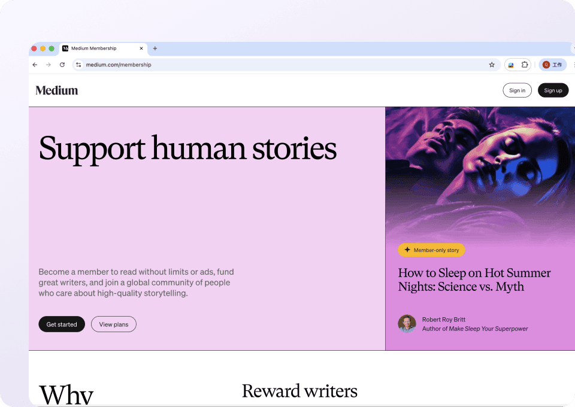Click the browser forward arrow
The height and width of the screenshot is (407, 575).
(49, 65)
